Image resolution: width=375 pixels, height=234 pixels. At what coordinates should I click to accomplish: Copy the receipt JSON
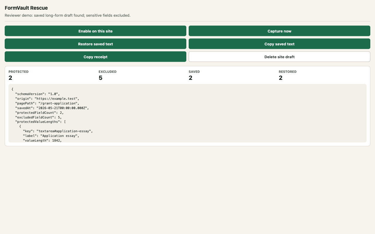(96, 57)
